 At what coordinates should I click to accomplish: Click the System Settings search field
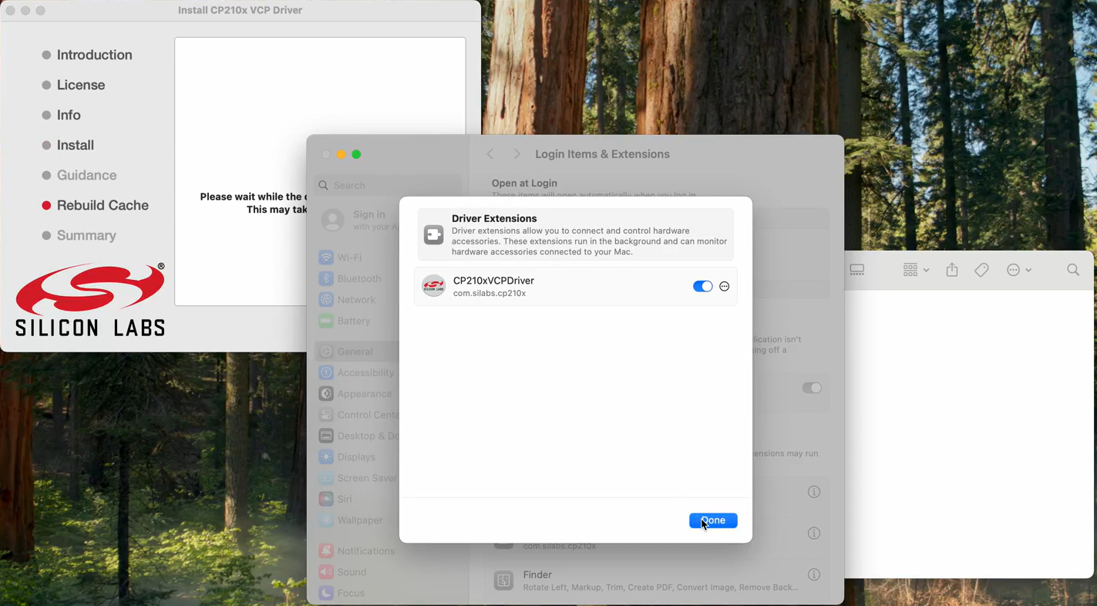[x=388, y=185]
